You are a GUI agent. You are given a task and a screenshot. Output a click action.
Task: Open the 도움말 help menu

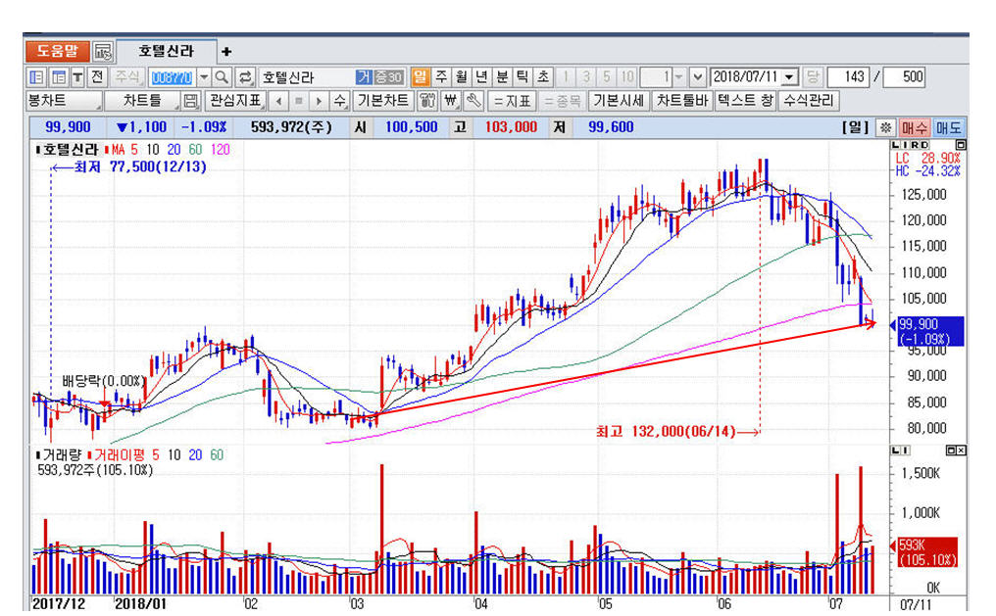(x=57, y=52)
